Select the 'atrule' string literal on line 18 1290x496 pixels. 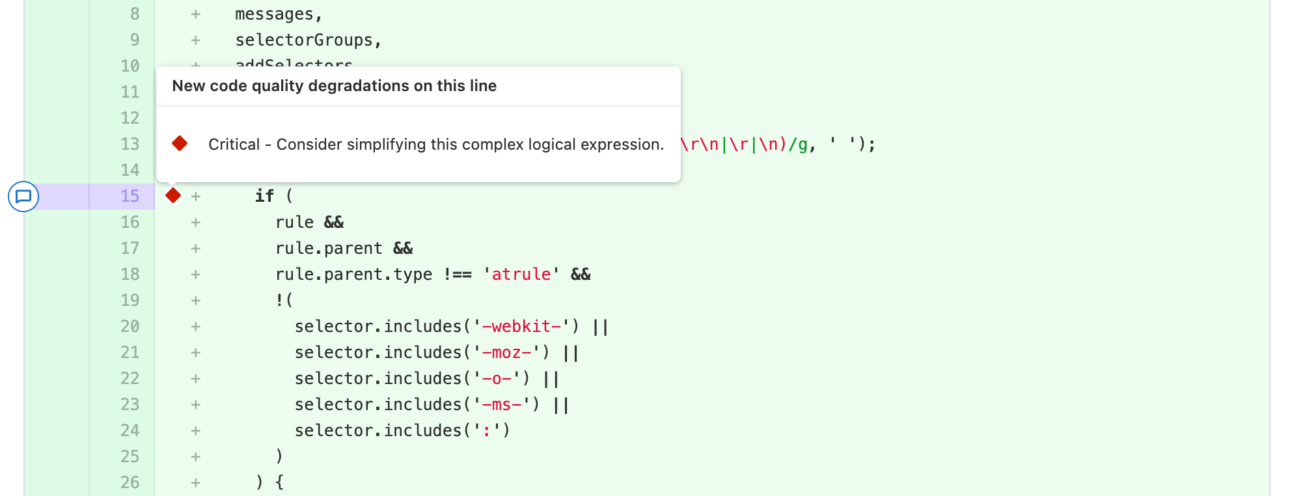(x=521, y=274)
